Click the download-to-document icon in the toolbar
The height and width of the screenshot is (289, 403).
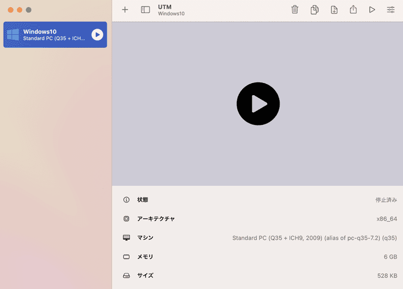tap(334, 10)
